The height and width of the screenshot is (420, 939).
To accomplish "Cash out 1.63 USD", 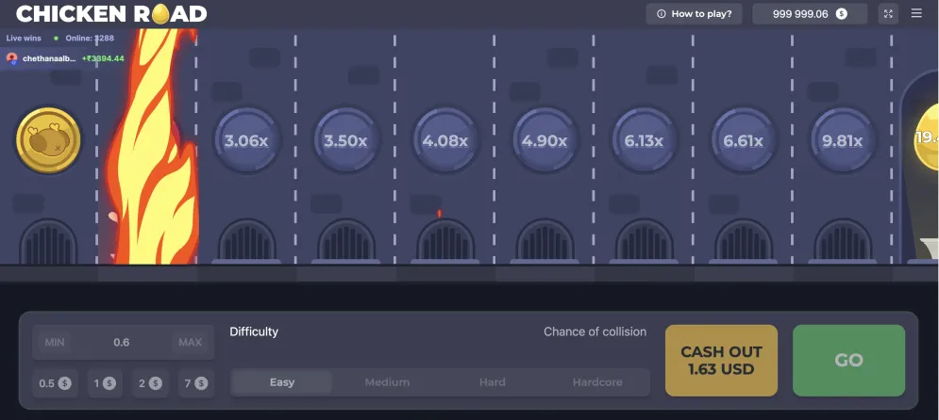I will coord(722,361).
